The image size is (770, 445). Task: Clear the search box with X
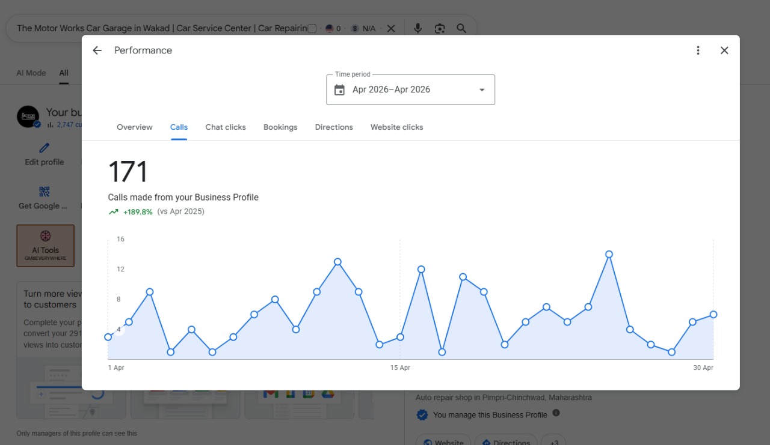(391, 28)
